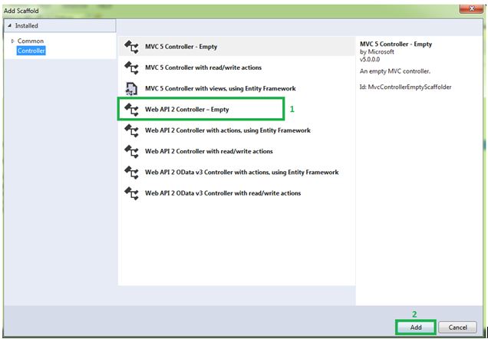The height and width of the screenshot is (339, 488).
Task: Select Web API 2 OData v3 Controller with actions, using Entity Framework
Action: click(237, 172)
